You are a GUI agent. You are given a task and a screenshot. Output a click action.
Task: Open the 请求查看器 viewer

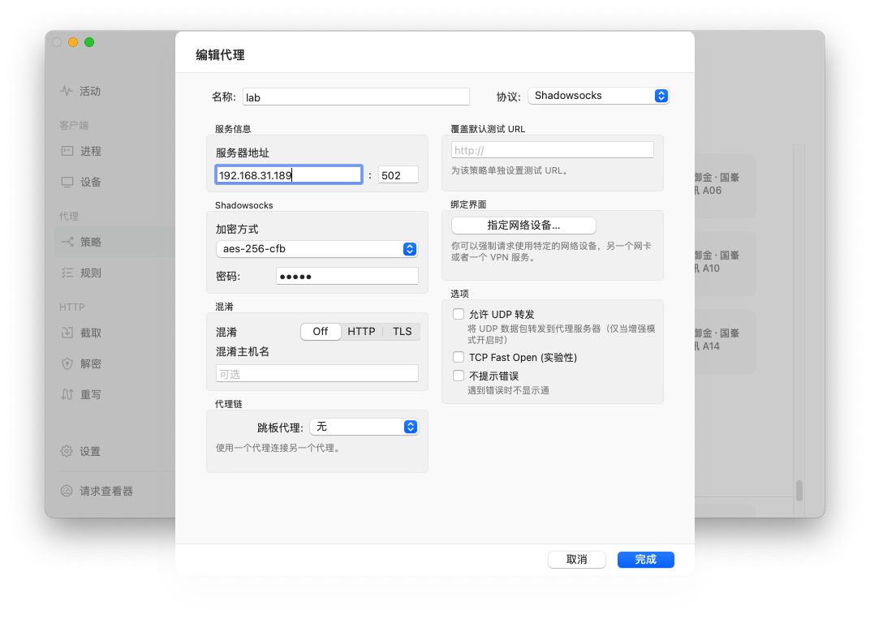[x=89, y=490]
